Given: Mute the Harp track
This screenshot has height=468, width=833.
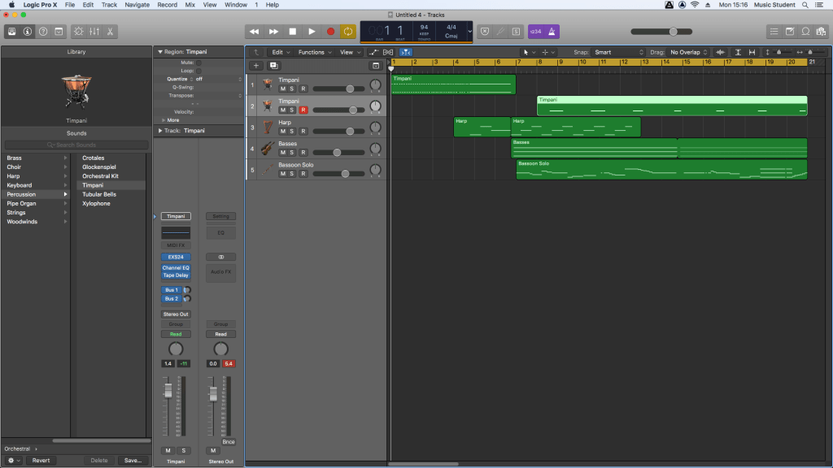Looking at the screenshot, I should (x=283, y=131).
